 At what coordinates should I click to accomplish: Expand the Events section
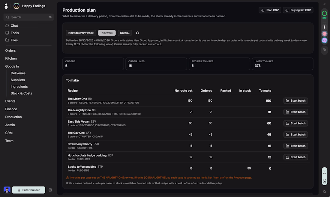[10, 101]
